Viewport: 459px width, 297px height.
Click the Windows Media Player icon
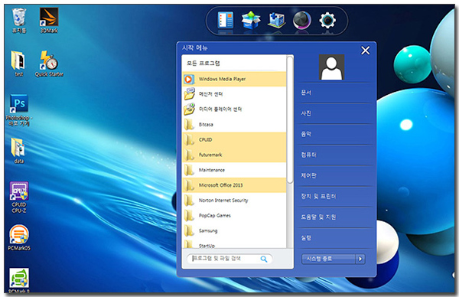(x=189, y=79)
